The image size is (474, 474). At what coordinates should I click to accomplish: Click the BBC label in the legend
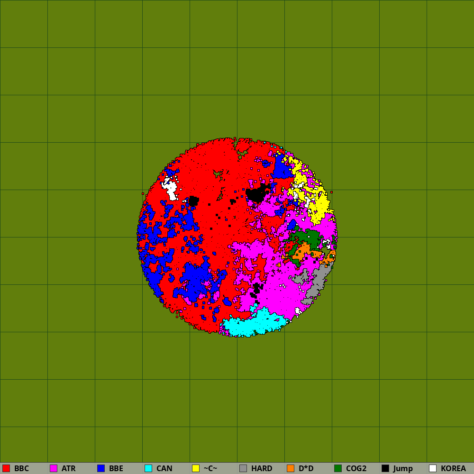pyautogui.click(x=21, y=468)
